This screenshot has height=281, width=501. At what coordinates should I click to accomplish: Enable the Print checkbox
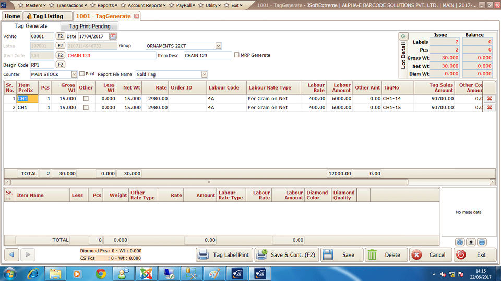point(82,73)
